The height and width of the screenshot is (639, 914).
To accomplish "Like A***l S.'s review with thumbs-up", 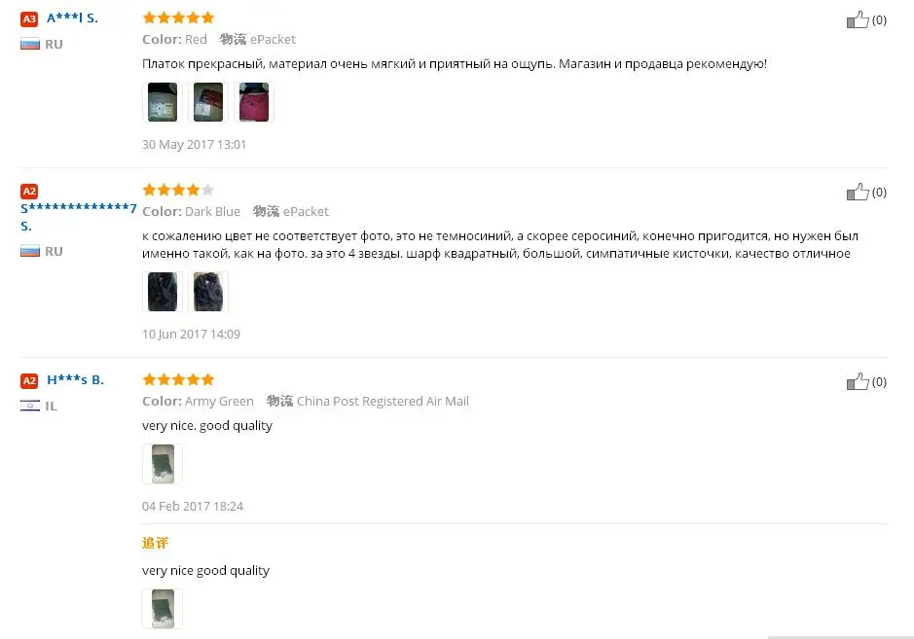I will point(858,19).
